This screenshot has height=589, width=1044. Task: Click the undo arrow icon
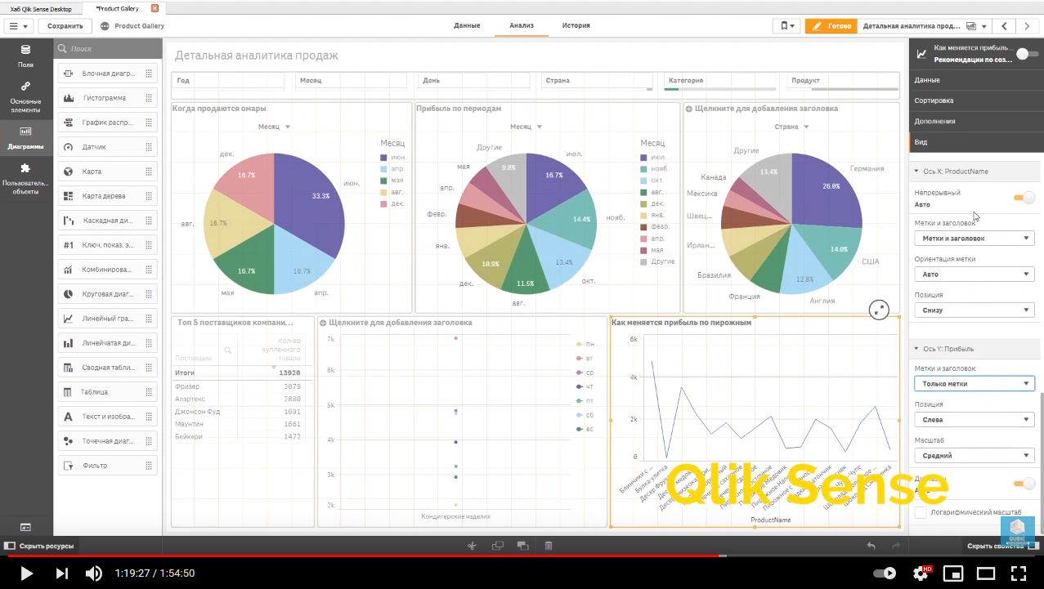coord(871,546)
